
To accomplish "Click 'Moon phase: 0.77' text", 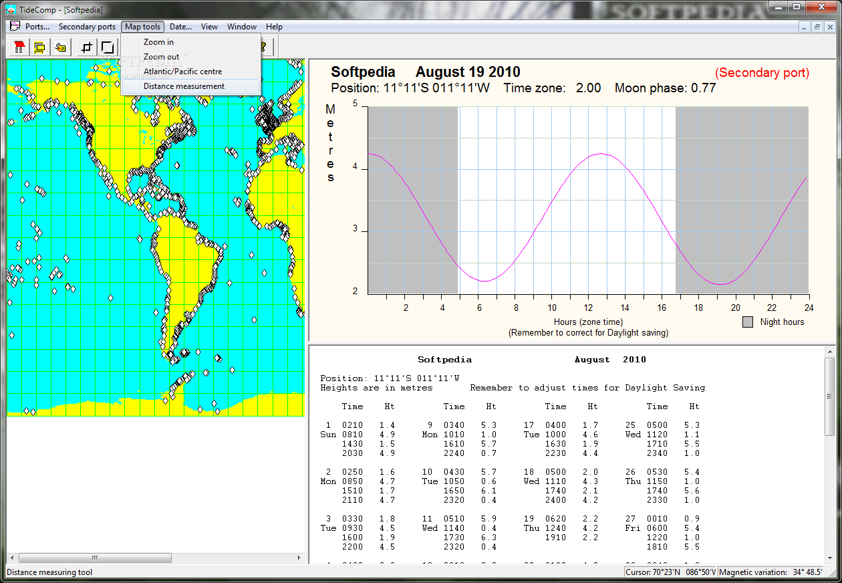I will coord(665,88).
